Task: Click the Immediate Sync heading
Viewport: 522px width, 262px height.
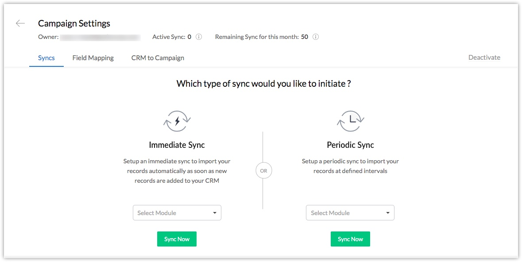Action: 177,145
